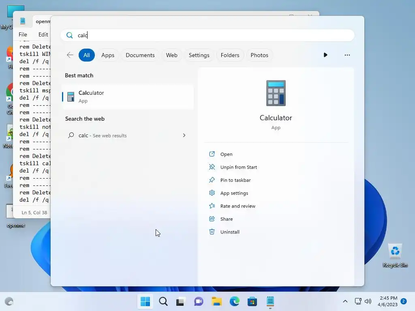Open the Calculator best match result
The image size is (415, 311).
pos(128,97)
